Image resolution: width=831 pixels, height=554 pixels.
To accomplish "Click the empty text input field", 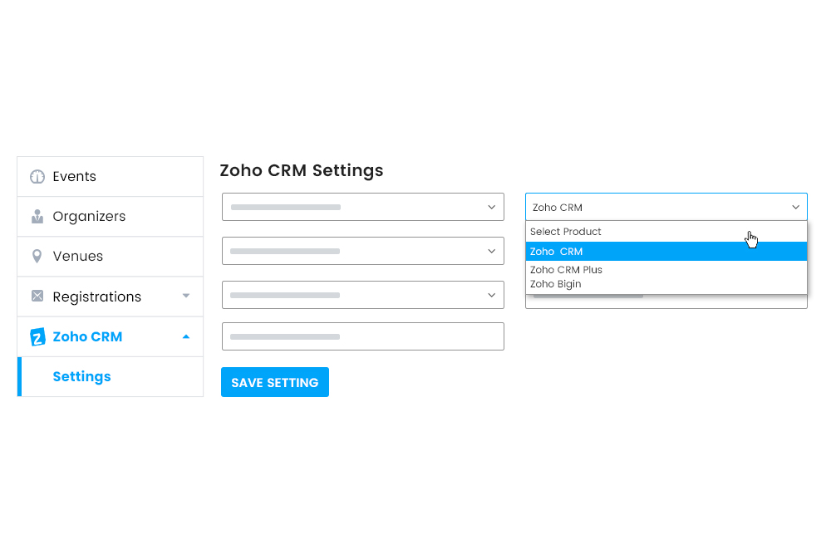I will coord(362,336).
